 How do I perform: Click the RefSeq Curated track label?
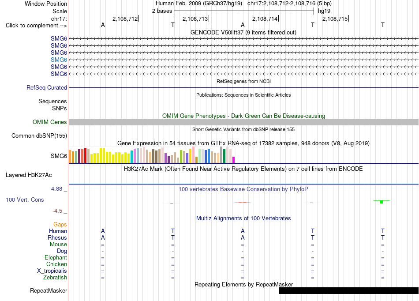[47, 88]
